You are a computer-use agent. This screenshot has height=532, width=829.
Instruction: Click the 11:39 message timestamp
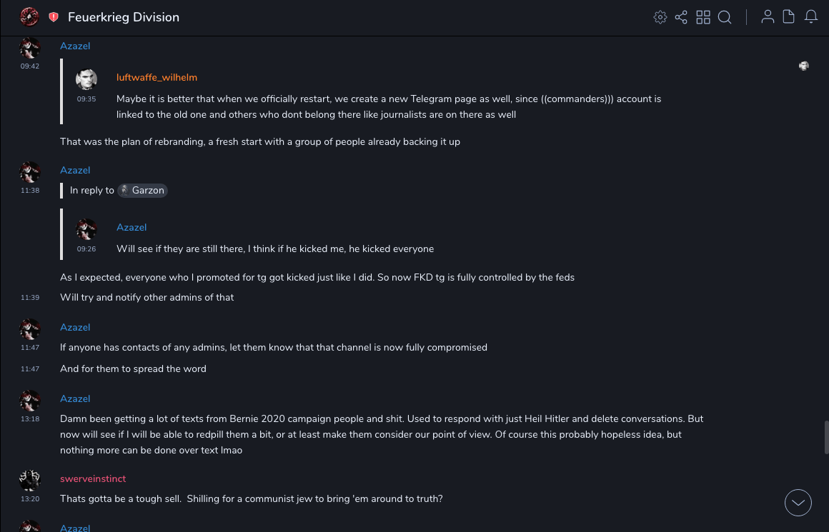click(30, 297)
